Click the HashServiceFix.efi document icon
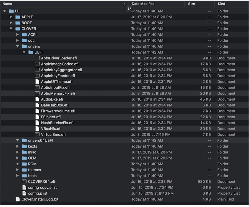 (37, 123)
